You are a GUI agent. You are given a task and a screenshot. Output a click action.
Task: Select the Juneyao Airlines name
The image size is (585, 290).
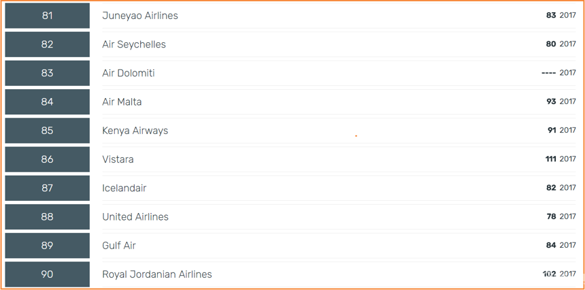(x=140, y=16)
